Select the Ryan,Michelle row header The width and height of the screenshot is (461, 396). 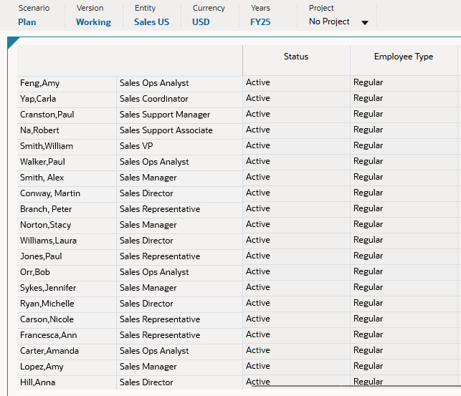(67, 304)
